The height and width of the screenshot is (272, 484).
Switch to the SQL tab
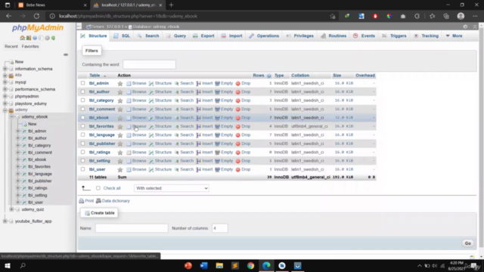[x=123, y=36]
